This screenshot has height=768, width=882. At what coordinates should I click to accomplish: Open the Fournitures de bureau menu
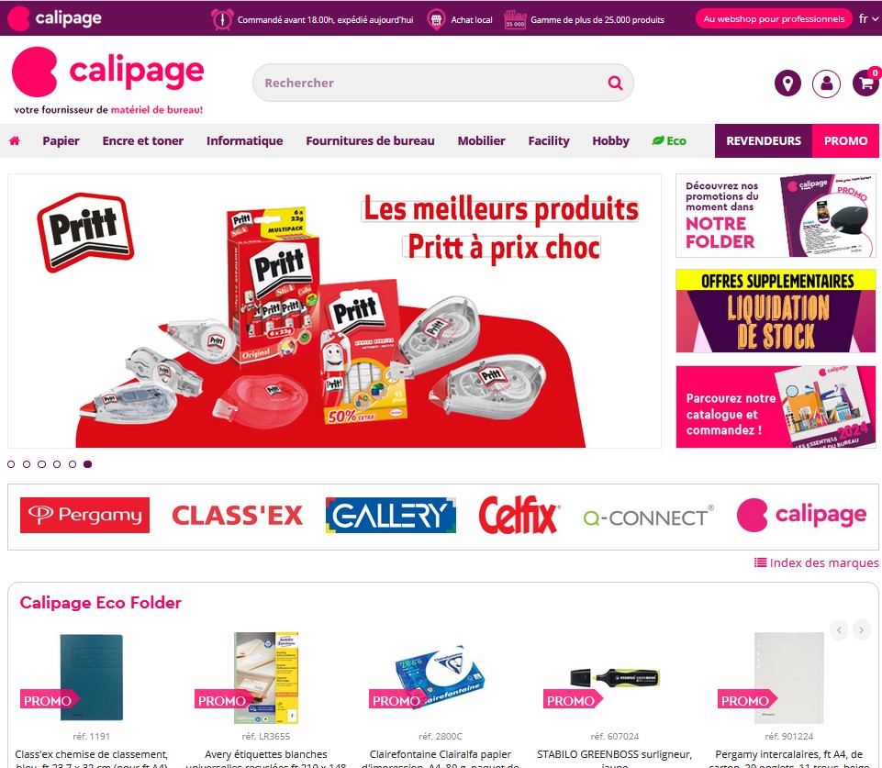[x=370, y=140]
